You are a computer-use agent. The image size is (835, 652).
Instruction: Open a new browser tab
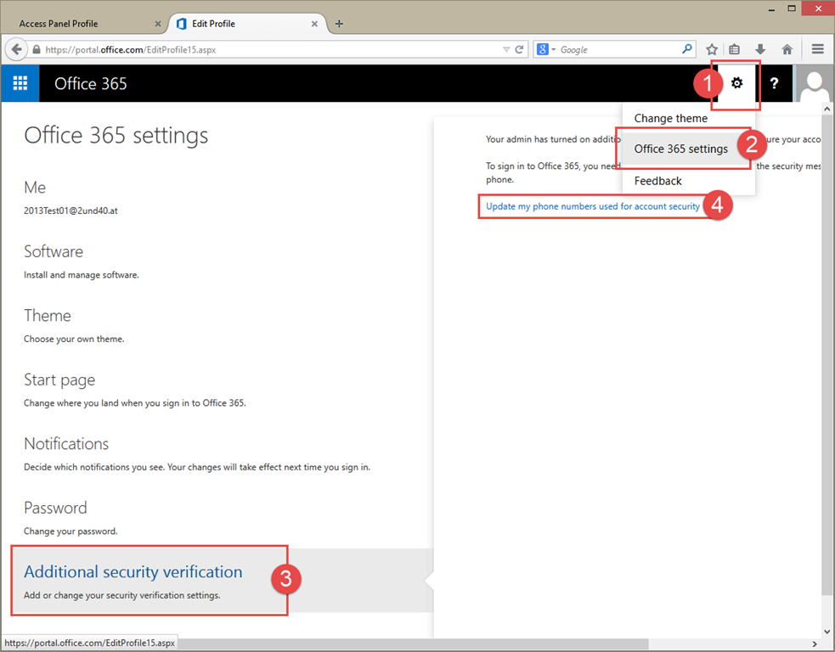[339, 24]
